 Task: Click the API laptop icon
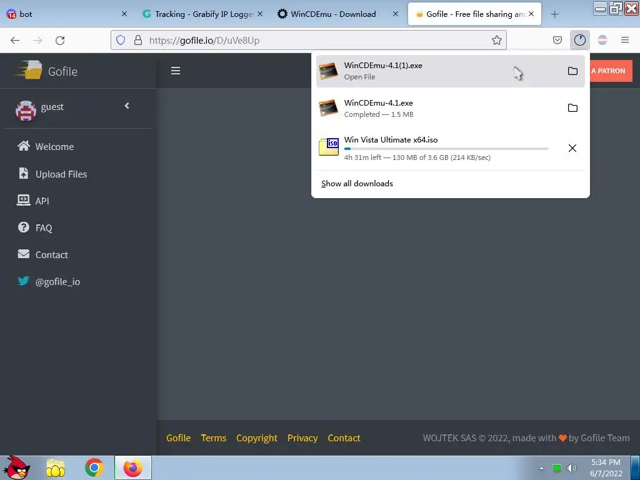click(x=23, y=200)
